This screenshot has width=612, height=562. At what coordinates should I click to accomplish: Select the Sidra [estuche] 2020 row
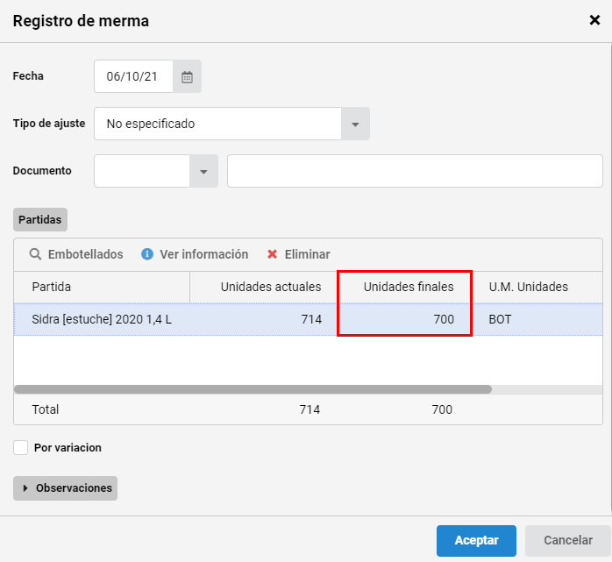[308, 319]
